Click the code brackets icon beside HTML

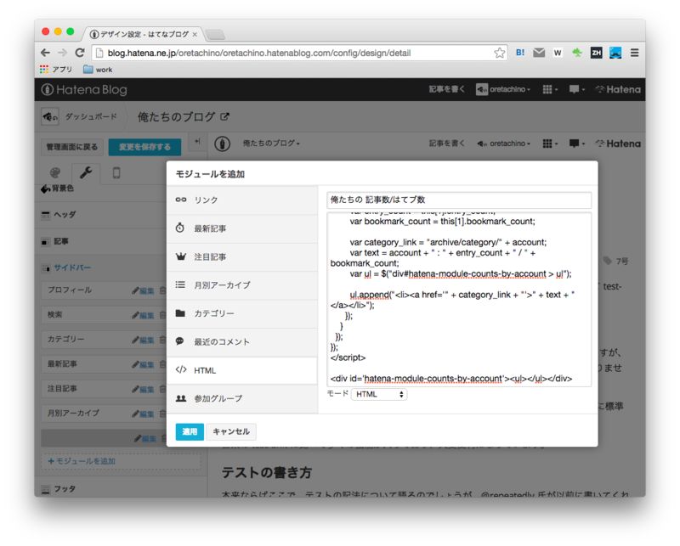(181, 369)
